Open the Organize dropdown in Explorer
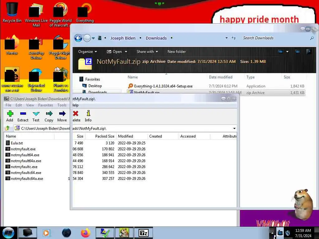319x239 pixels. (88, 52)
